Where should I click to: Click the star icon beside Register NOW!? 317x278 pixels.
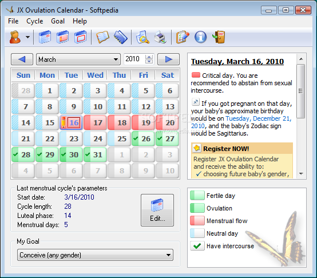pyautogui.click(x=197, y=148)
